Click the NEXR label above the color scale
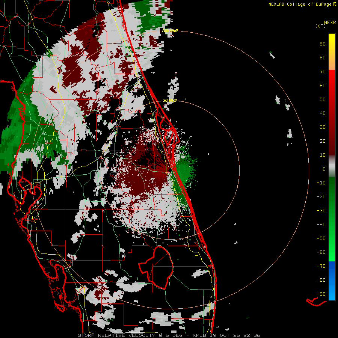Viewport: 338px width, 338px height. (x=330, y=23)
